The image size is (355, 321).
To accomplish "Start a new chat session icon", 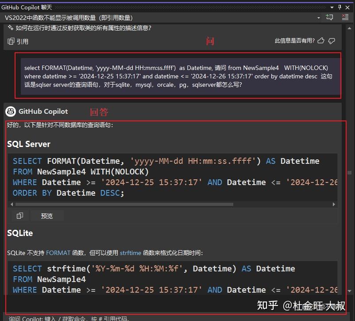I will (328, 17).
